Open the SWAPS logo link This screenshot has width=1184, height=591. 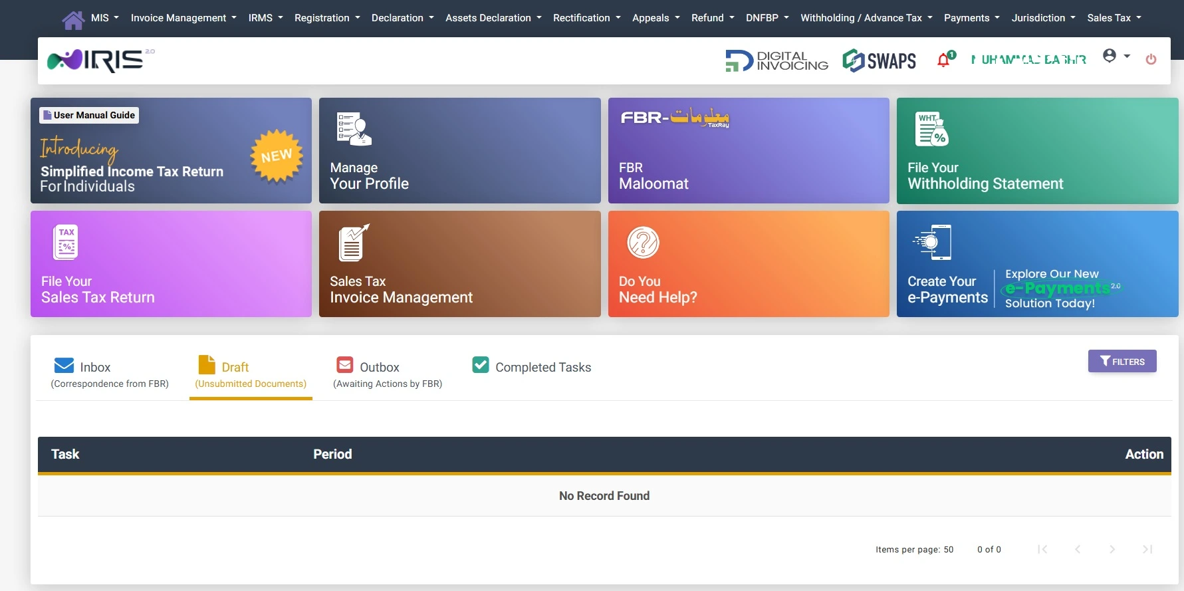click(879, 60)
